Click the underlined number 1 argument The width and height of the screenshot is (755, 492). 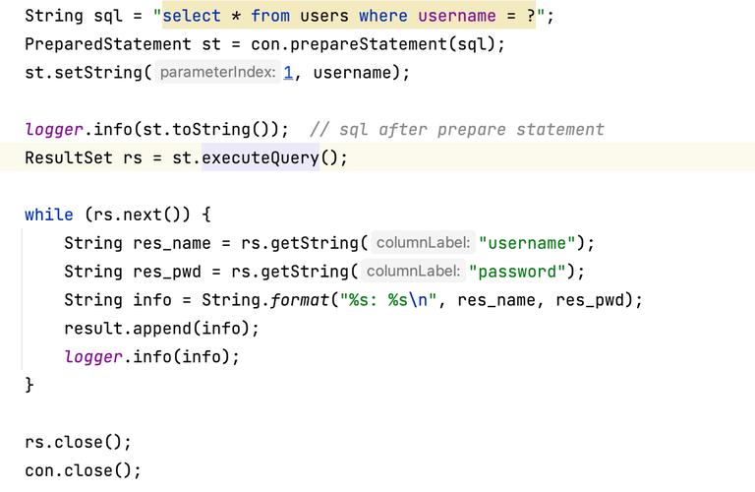(x=288, y=73)
